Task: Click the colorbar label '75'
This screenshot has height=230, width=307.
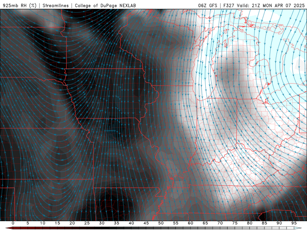Action: 235,223
